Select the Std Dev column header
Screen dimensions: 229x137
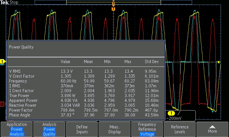point(151,62)
